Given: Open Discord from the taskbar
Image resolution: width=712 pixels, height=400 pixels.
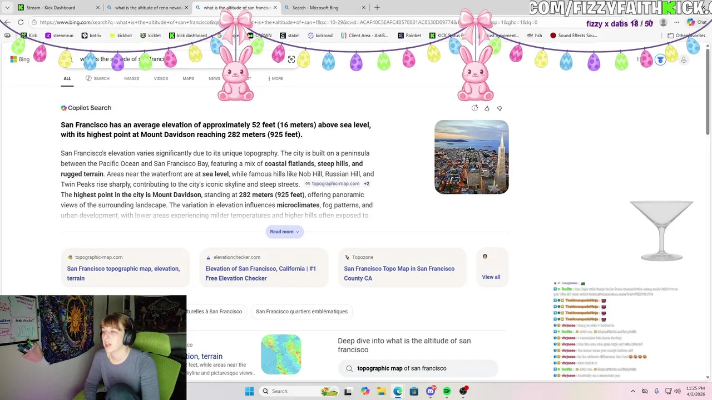Looking at the screenshot, I should 431,391.
